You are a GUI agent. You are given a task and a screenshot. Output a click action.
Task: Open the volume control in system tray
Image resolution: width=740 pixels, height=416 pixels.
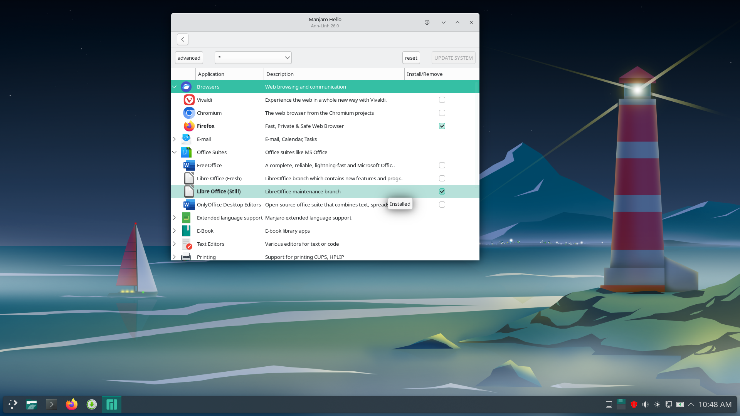point(645,404)
